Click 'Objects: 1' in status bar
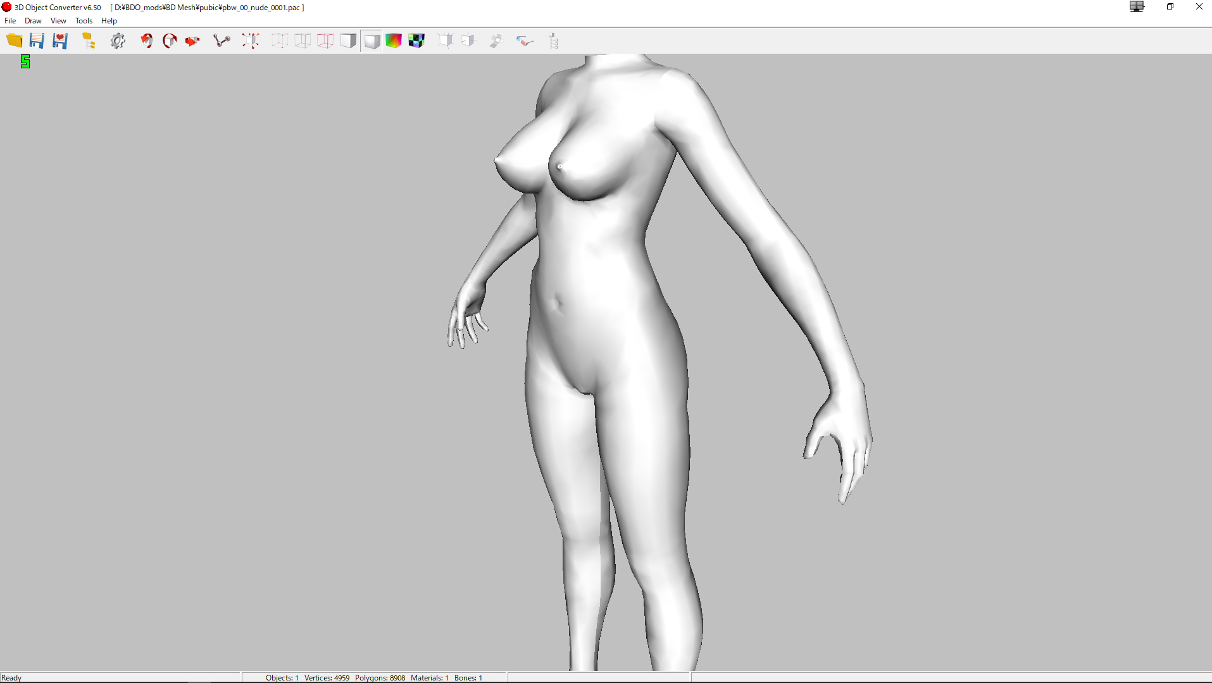The height and width of the screenshot is (683, 1212). (282, 678)
